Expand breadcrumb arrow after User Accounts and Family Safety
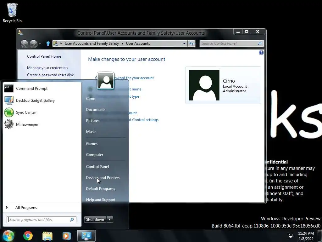The height and width of the screenshot is (242, 322). point(123,43)
